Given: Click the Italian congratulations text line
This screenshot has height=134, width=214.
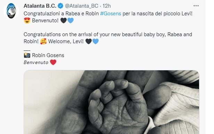Looking at the screenshot, I should pyautogui.click(x=108, y=14).
